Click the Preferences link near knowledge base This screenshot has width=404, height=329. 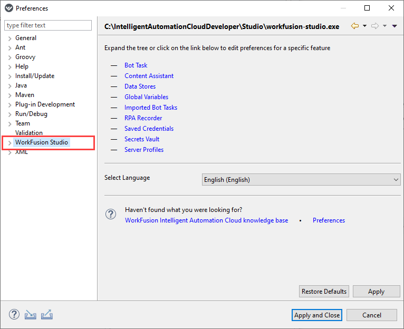(329, 220)
